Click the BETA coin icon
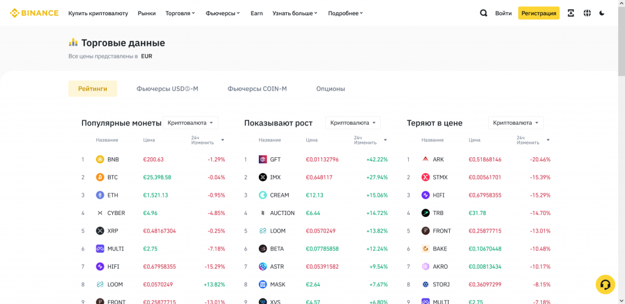The height and width of the screenshot is (304, 625). (x=262, y=249)
